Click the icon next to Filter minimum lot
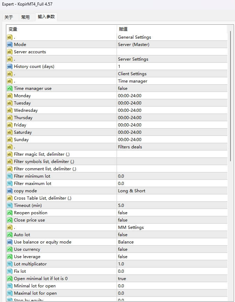Screen dimensions: 235x302 tap(9, 176)
